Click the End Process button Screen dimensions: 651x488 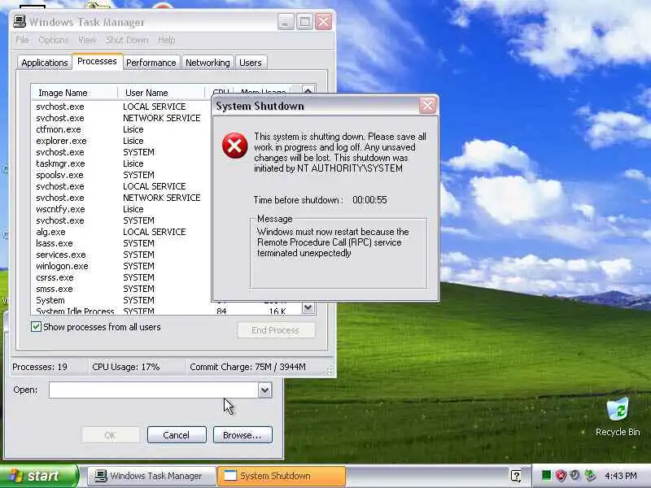276,330
